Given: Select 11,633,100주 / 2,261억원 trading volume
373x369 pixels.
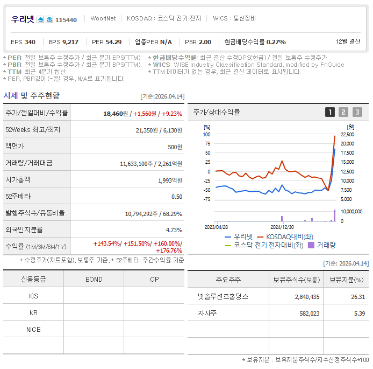Looking at the screenshot, I should pyautogui.click(x=151, y=164).
